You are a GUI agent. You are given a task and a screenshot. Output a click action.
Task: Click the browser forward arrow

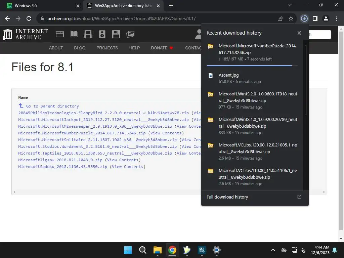18,19
